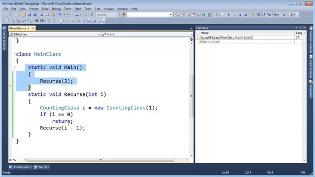Image resolution: width=315 pixels, height=177 pixels.
Task: Click the editor vertical scrollbar thumb
Action: pyautogui.click(x=191, y=96)
